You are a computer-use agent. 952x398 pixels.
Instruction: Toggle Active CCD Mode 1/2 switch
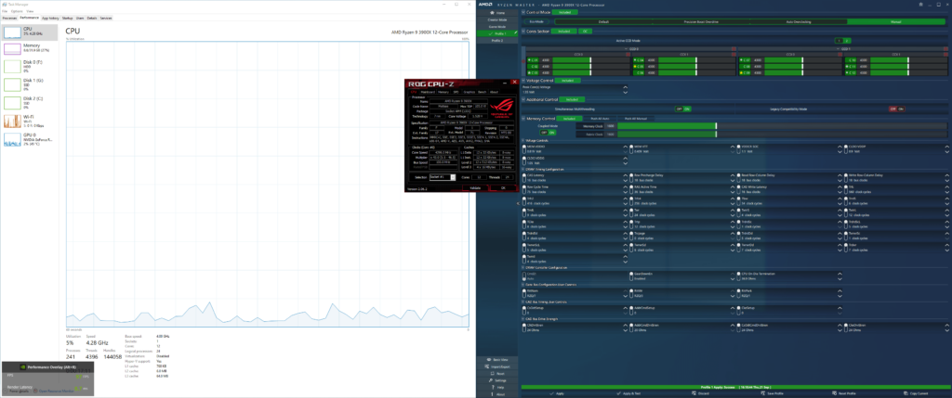coord(843,41)
